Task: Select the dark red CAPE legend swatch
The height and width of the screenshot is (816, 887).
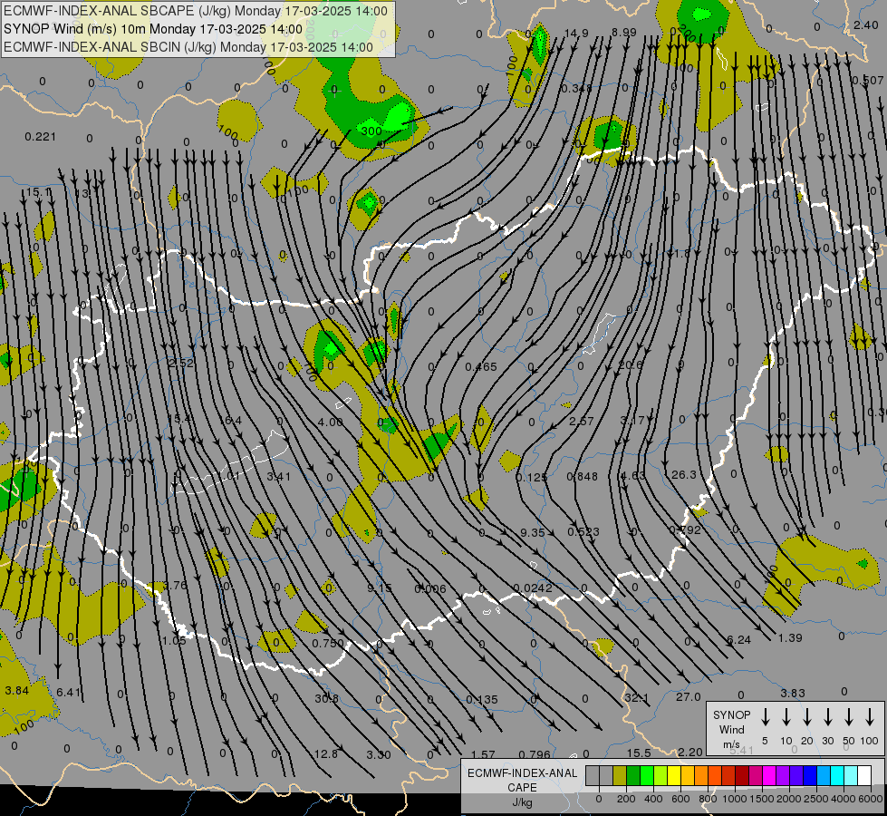Action: [x=742, y=776]
